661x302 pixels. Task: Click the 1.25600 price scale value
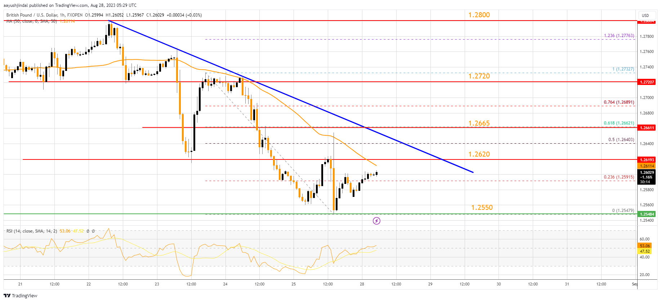(647, 205)
